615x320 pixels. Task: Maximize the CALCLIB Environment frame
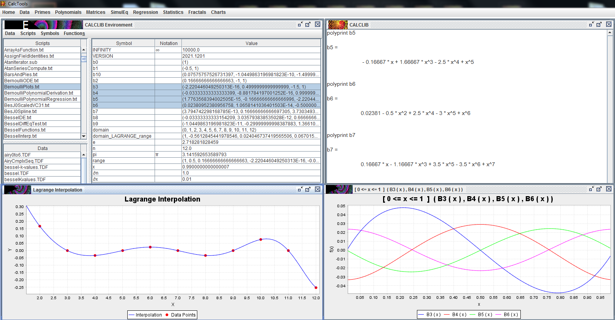[x=308, y=24]
